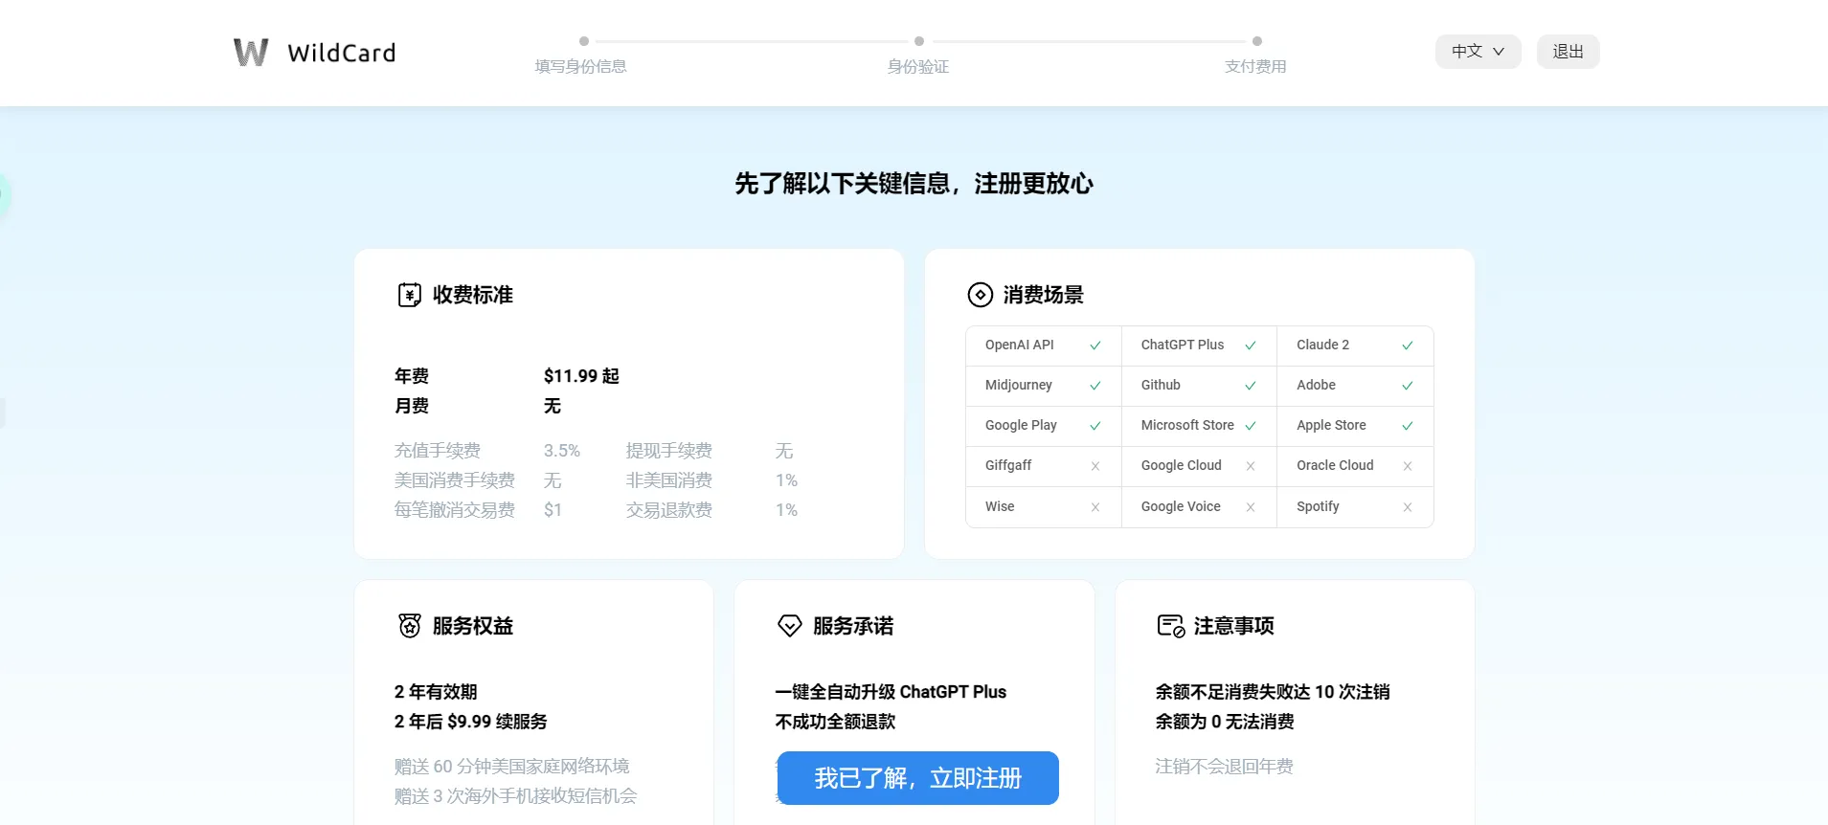This screenshot has height=825, width=1828.
Task: Click the fee standard yen icon
Action: click(x=409, y=295)
